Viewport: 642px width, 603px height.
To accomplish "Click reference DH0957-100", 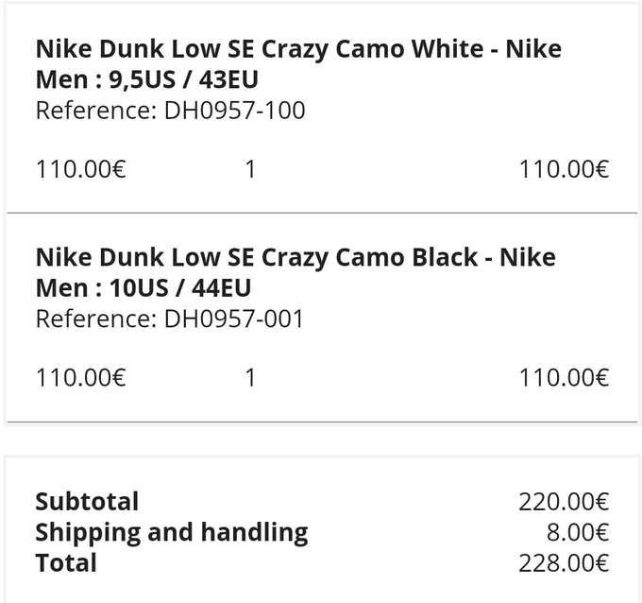I will [170, 111].
